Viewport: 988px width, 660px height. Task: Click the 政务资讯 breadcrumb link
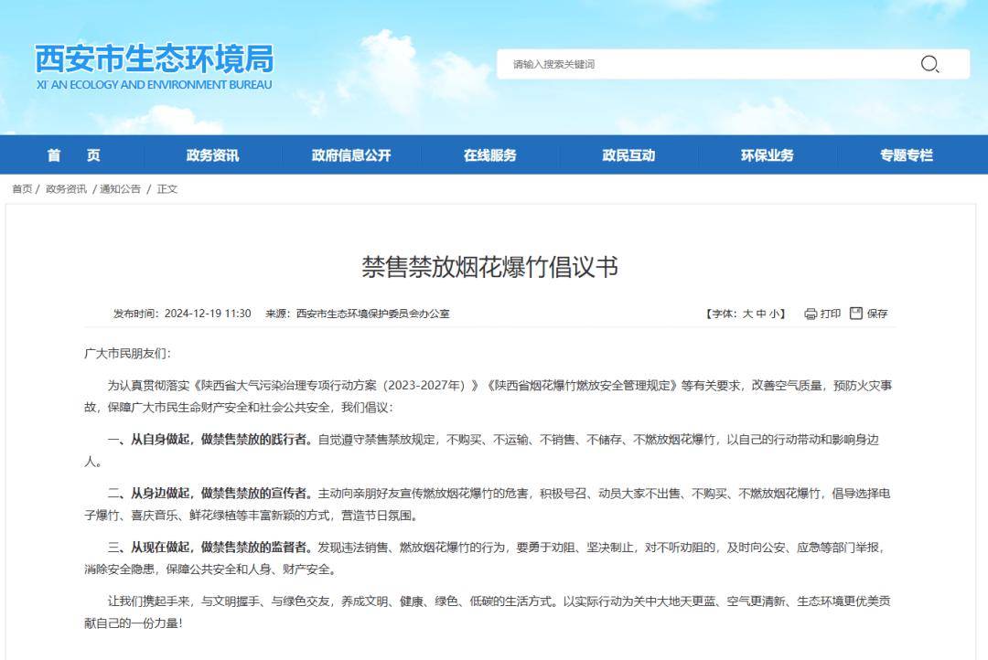pos(66,189)
